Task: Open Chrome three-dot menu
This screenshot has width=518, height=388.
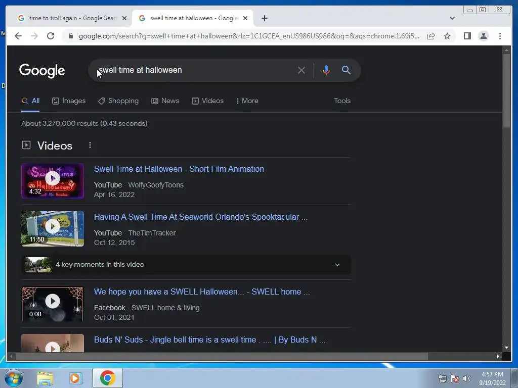Action: [x=500, y=36]
